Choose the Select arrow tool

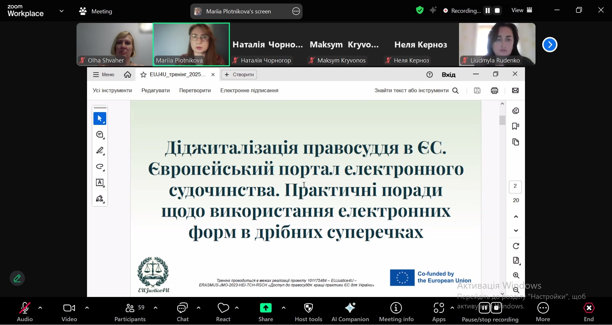(x=100, y=119)
